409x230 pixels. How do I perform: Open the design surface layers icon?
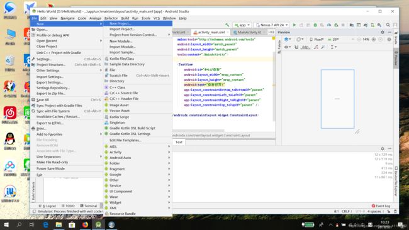coord(288,40)
